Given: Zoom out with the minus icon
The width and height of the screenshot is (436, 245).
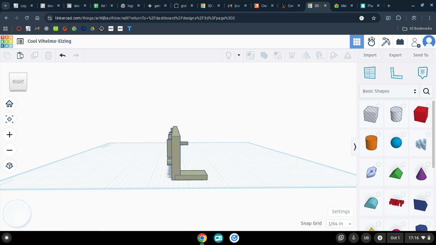Looking at the screenshot, I should (x=9, y=150).
